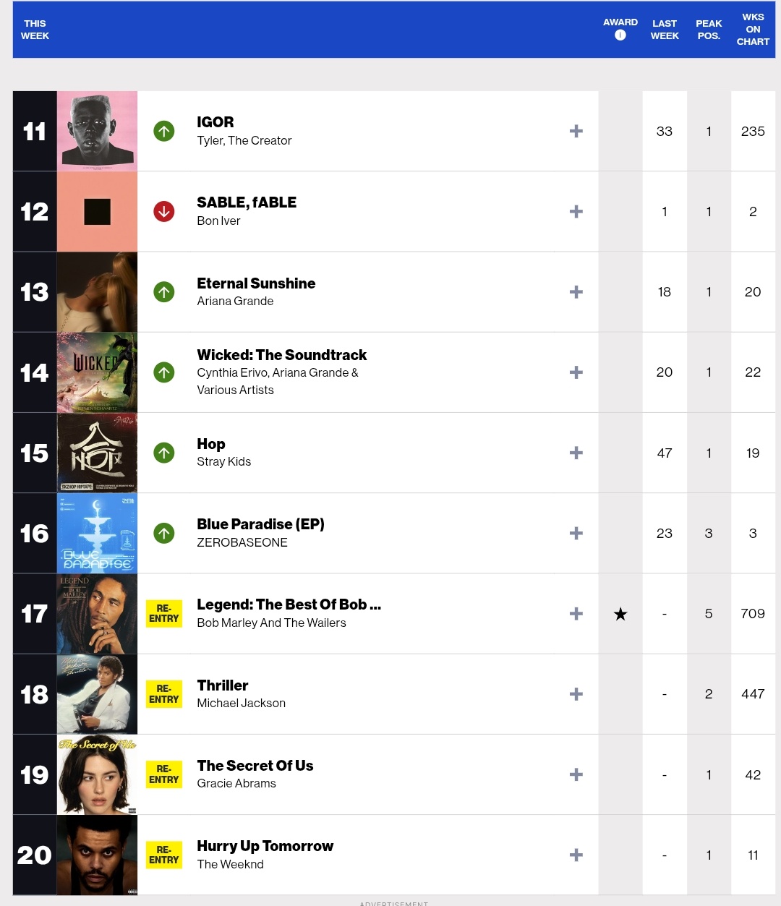Screen dimensions: 781x906
Task: Click plus icon beside Wicked: The Soundtrack
Action: pos(576,372)
